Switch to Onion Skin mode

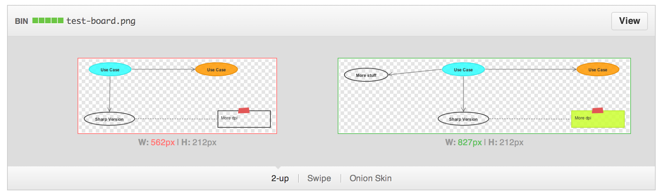point(370,178)
